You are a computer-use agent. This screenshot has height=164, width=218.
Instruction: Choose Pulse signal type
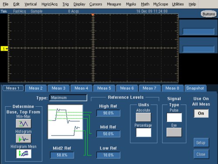point(174,117)
